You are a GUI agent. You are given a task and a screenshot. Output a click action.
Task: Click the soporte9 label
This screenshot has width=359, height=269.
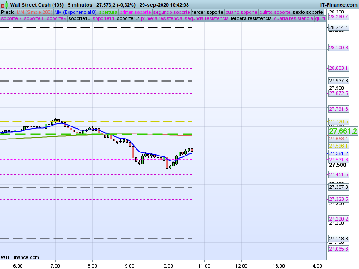tap(57, 18)
